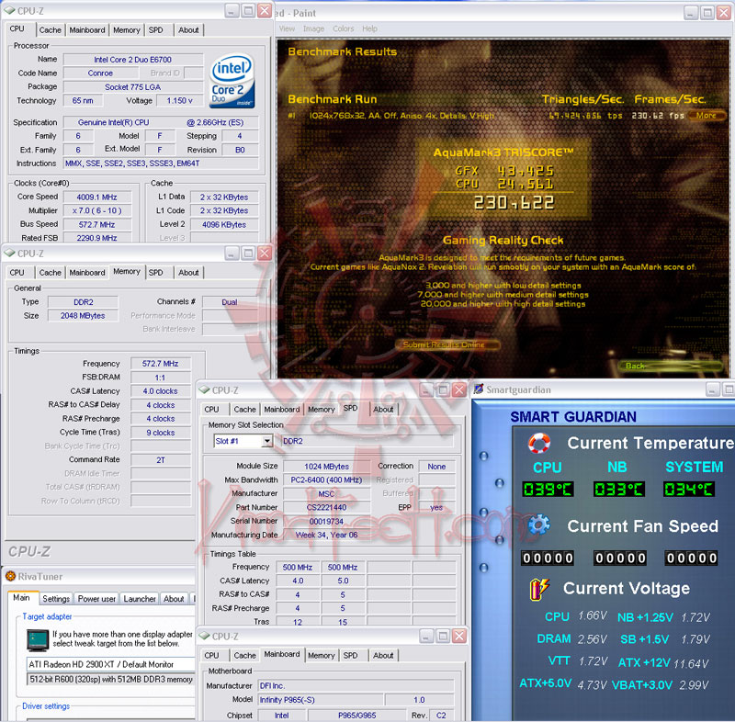Viewport: 735px width, 722px height.
Task: Click the 512-bit R600 adapter description field
Action: pyautogui.click(x=110, y=680)
